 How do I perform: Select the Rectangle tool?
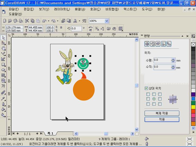[x=3, y=65]
